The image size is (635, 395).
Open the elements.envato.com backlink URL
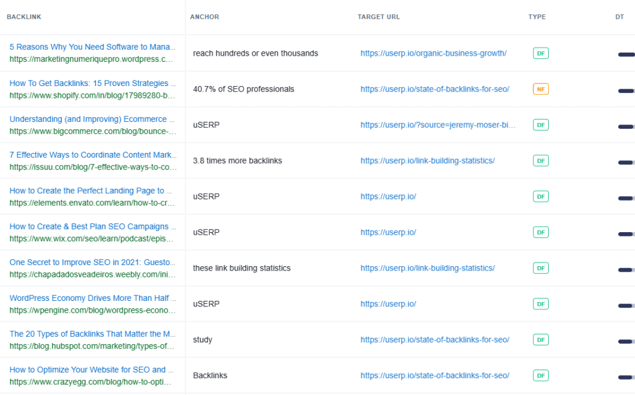[x=92, y=202]
